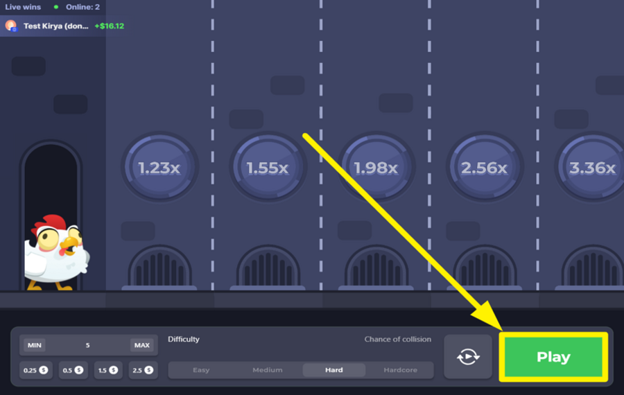
Task: Tap the 2.56x multiplier manhole
Action: tap(484, 168)
